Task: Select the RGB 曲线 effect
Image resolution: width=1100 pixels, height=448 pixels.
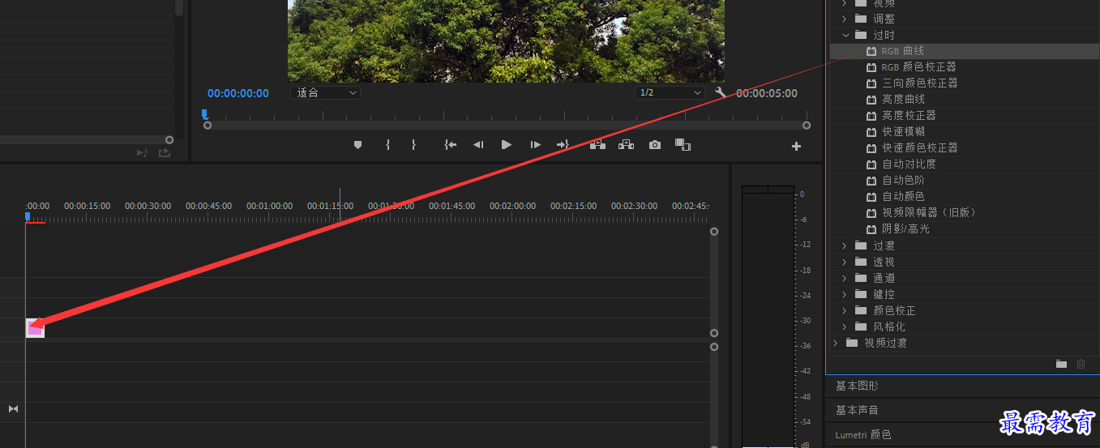Action: (x=902, y=50)
